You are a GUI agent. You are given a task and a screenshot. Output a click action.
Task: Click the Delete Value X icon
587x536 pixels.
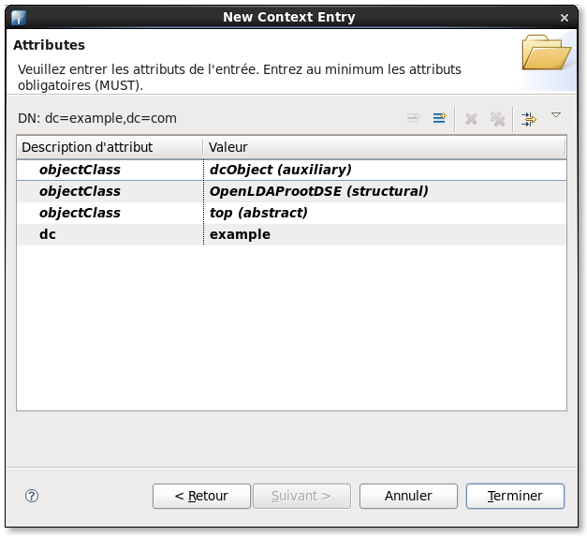click(x=471, y=118)
